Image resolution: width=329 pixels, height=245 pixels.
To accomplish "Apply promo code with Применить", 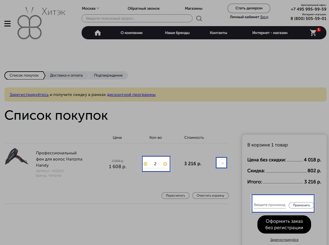I will tap(301, 205).
